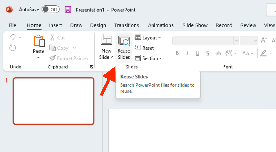This screenshot has width=276, height=152.
Task: Toggle Bold formatting
Action: click(x=177, y=53)
